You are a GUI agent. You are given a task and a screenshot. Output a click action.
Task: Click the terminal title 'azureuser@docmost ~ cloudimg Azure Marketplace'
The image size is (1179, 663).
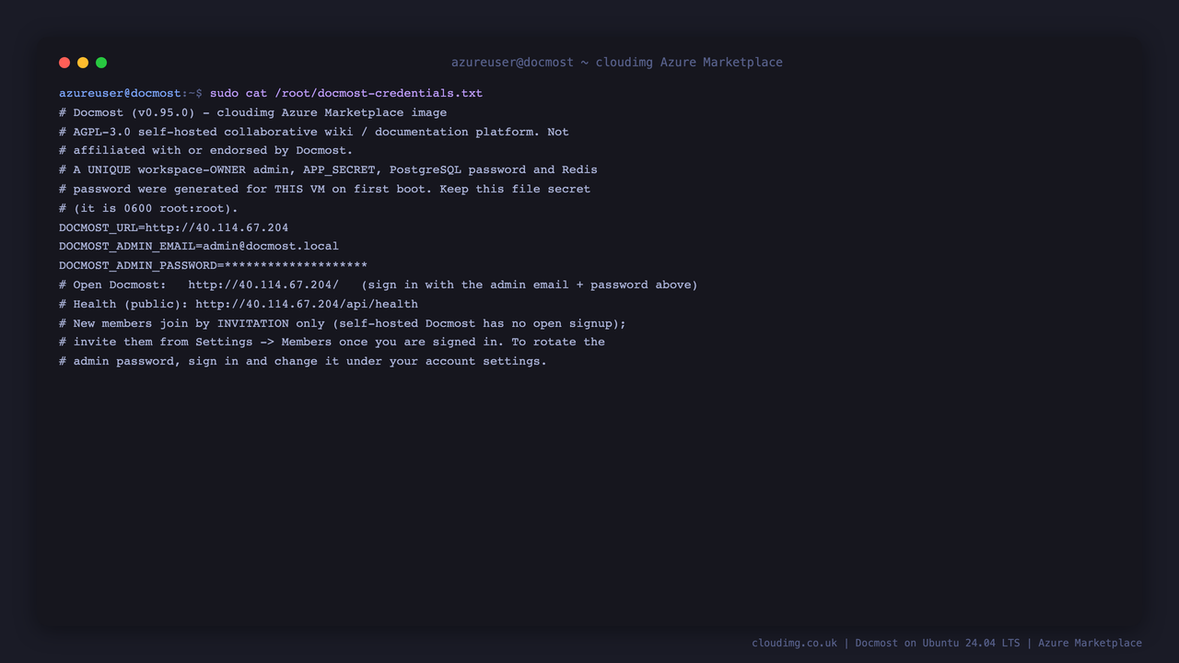617,63
